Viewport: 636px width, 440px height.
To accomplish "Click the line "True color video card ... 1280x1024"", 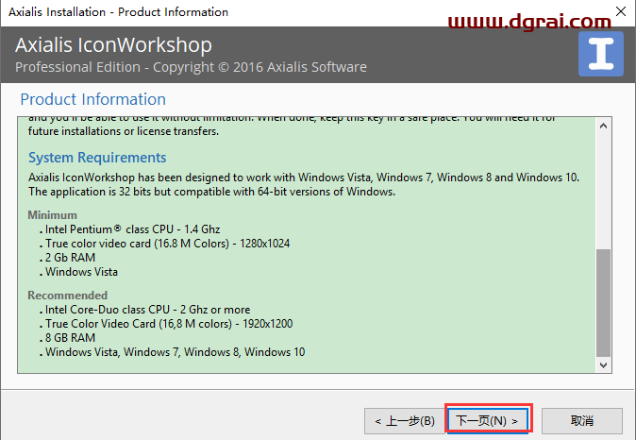I will (165, 244).
